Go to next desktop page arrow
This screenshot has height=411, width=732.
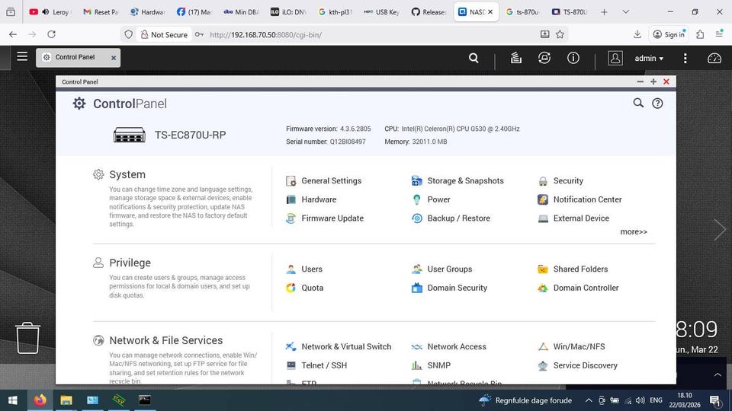719,229
